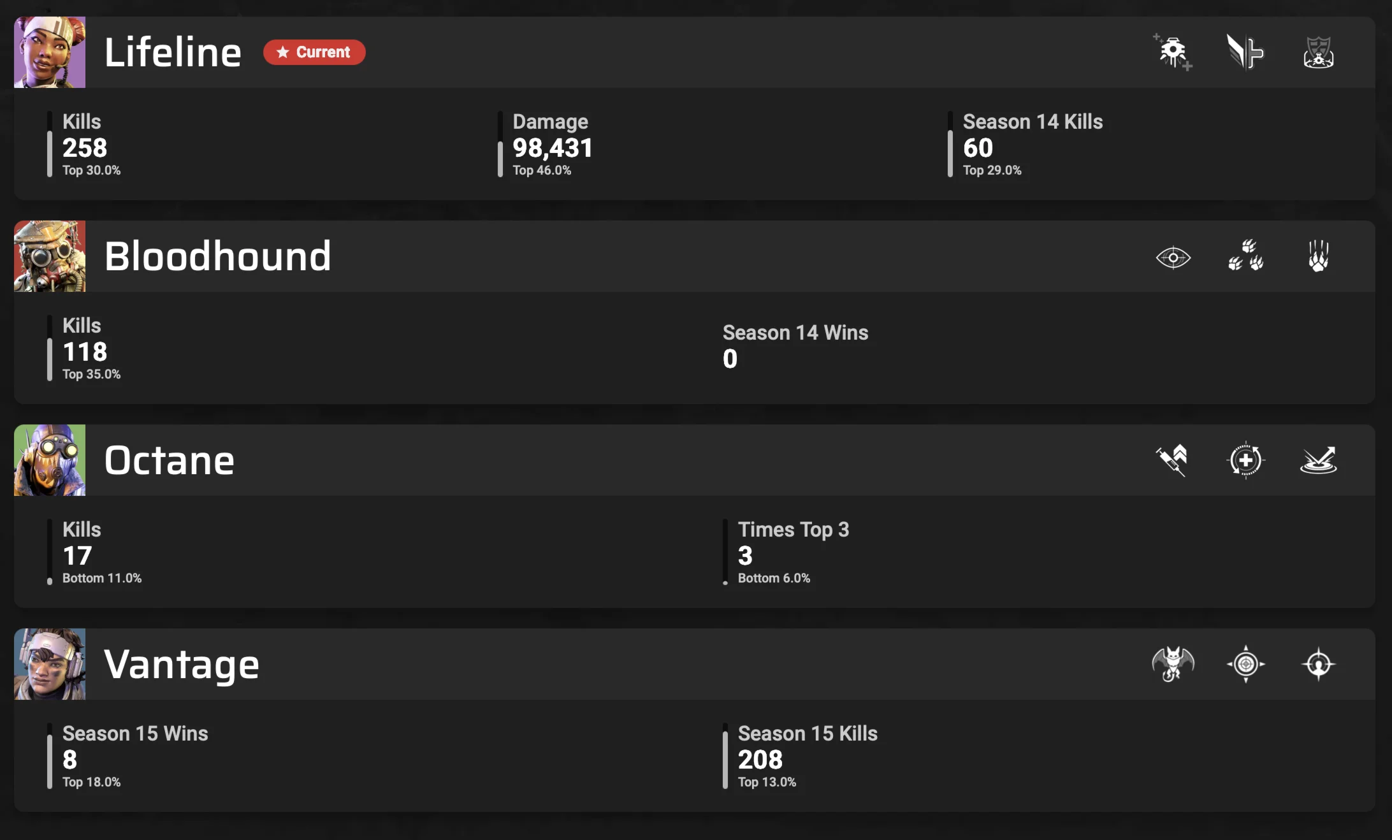Image resolution: width=1392 pixels, height=840 pixels.
Task: Select Vantage's Sniper's Mark ultimate icon
Action: click(x=1317, y=663)
